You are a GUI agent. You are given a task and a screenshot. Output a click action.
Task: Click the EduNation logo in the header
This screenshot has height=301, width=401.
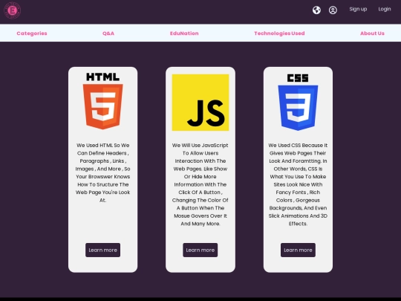pyautogui.click(x=13, y=10)
